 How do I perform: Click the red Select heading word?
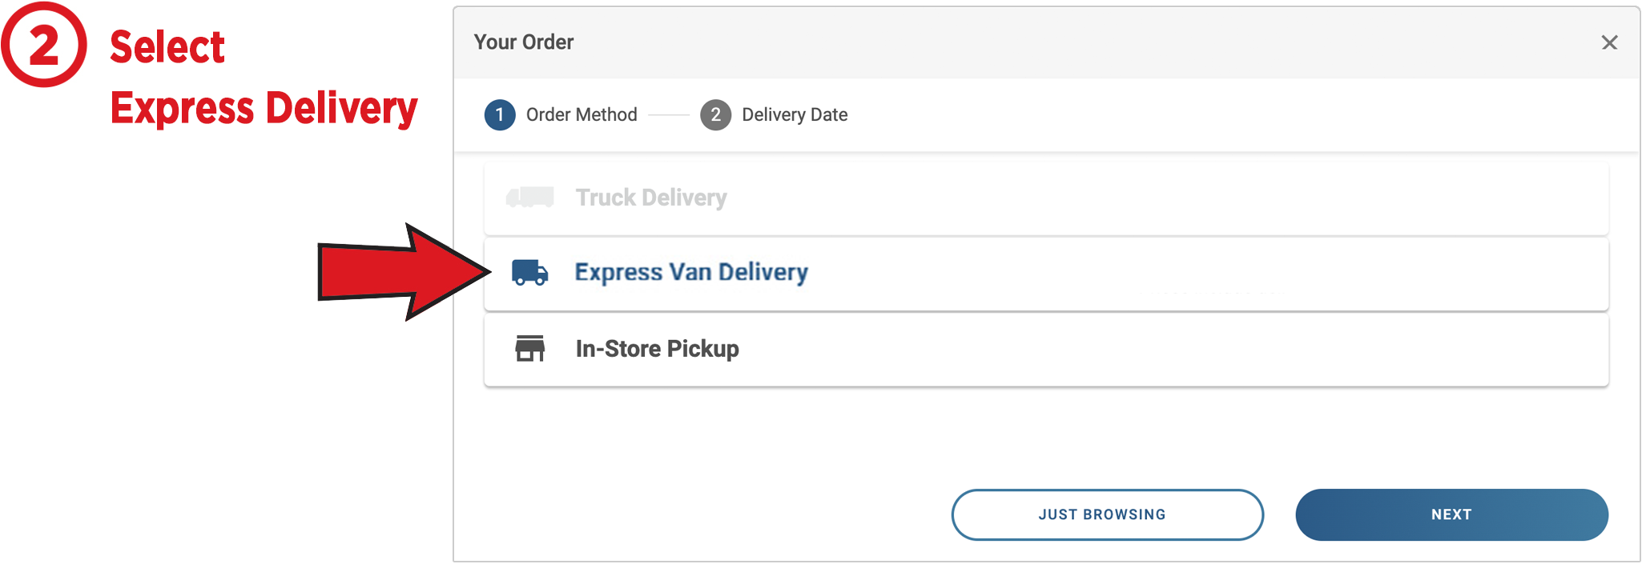point(167,47)
